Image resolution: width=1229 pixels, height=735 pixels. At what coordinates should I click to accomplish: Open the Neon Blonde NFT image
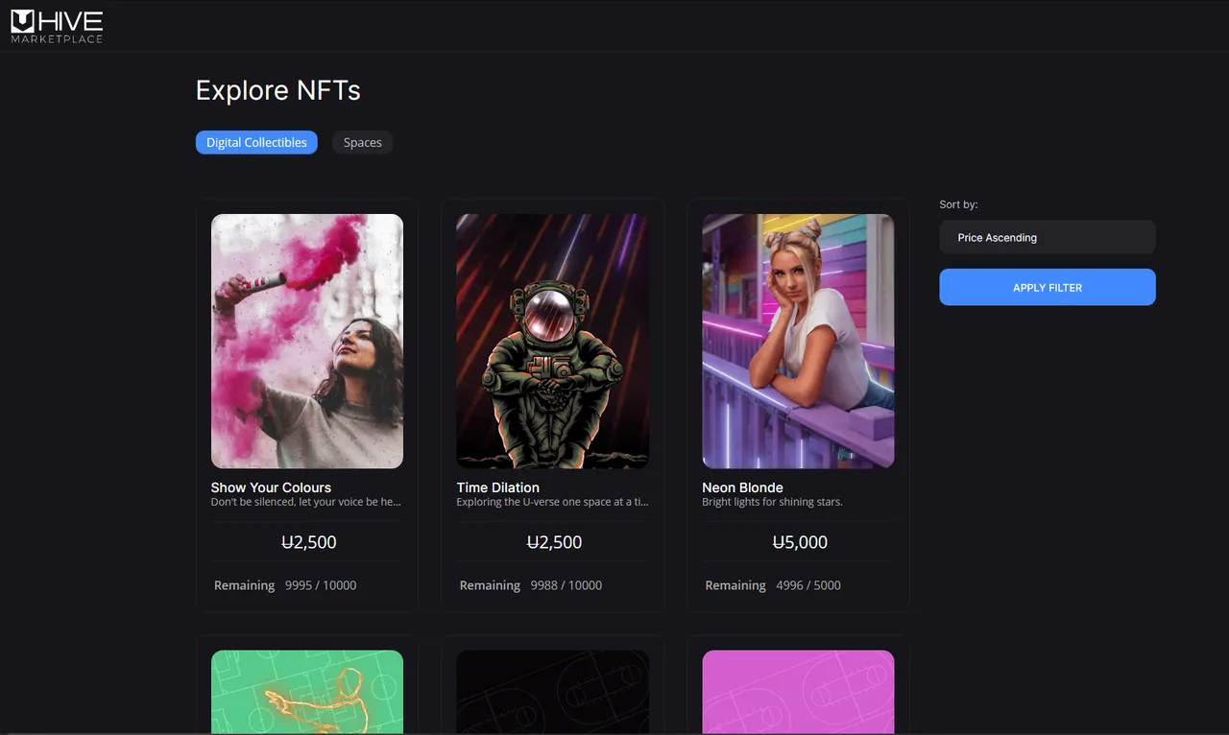[x=798, y=341]
